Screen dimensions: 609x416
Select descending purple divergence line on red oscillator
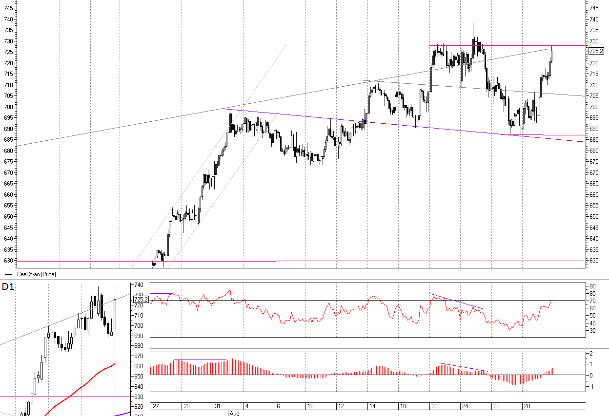click(x=456, y=301)
